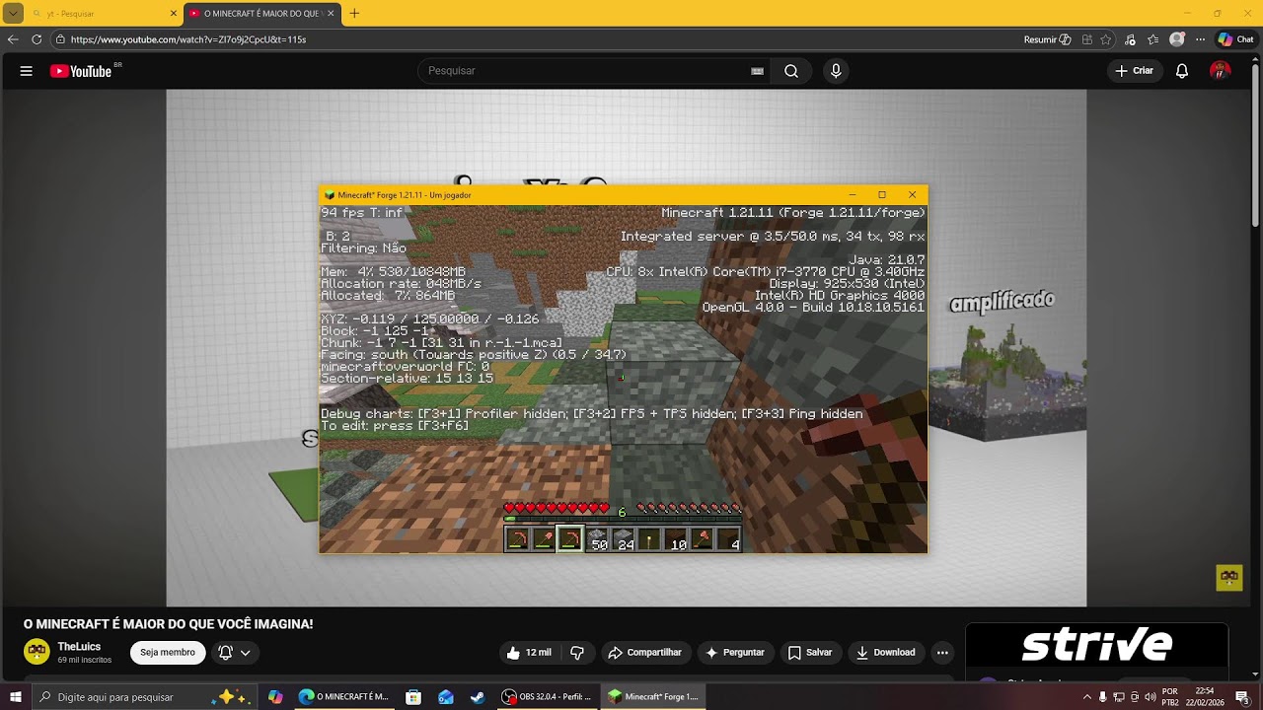Reload the page with refresh icon
Viewport: 1263px width, 710px height.
point(37,39)
